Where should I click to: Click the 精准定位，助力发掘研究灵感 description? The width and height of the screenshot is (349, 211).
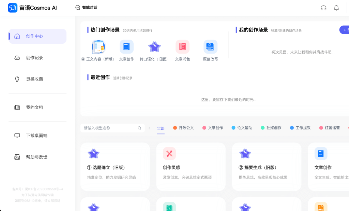click(x=111, y=177)
